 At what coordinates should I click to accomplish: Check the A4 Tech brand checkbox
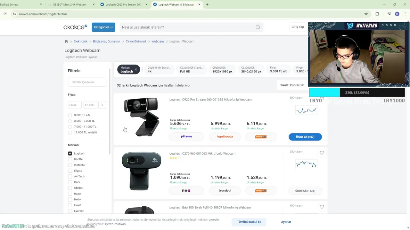[70, 176]
